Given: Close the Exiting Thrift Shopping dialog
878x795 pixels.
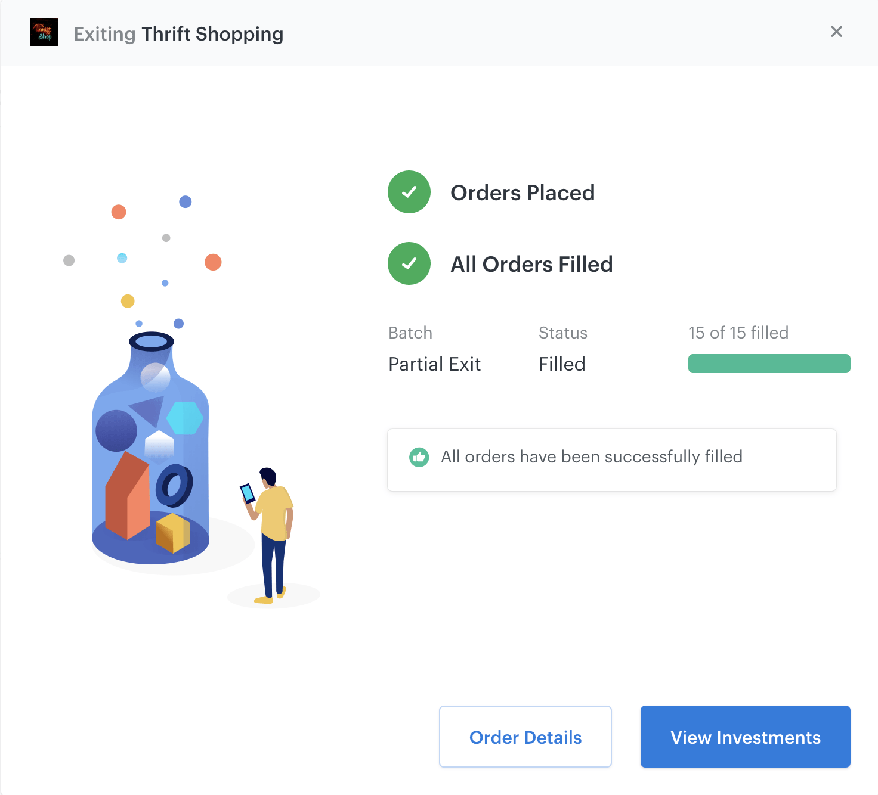Looking at the screenshot, I should pyautogui.click(x=836, y=32).
